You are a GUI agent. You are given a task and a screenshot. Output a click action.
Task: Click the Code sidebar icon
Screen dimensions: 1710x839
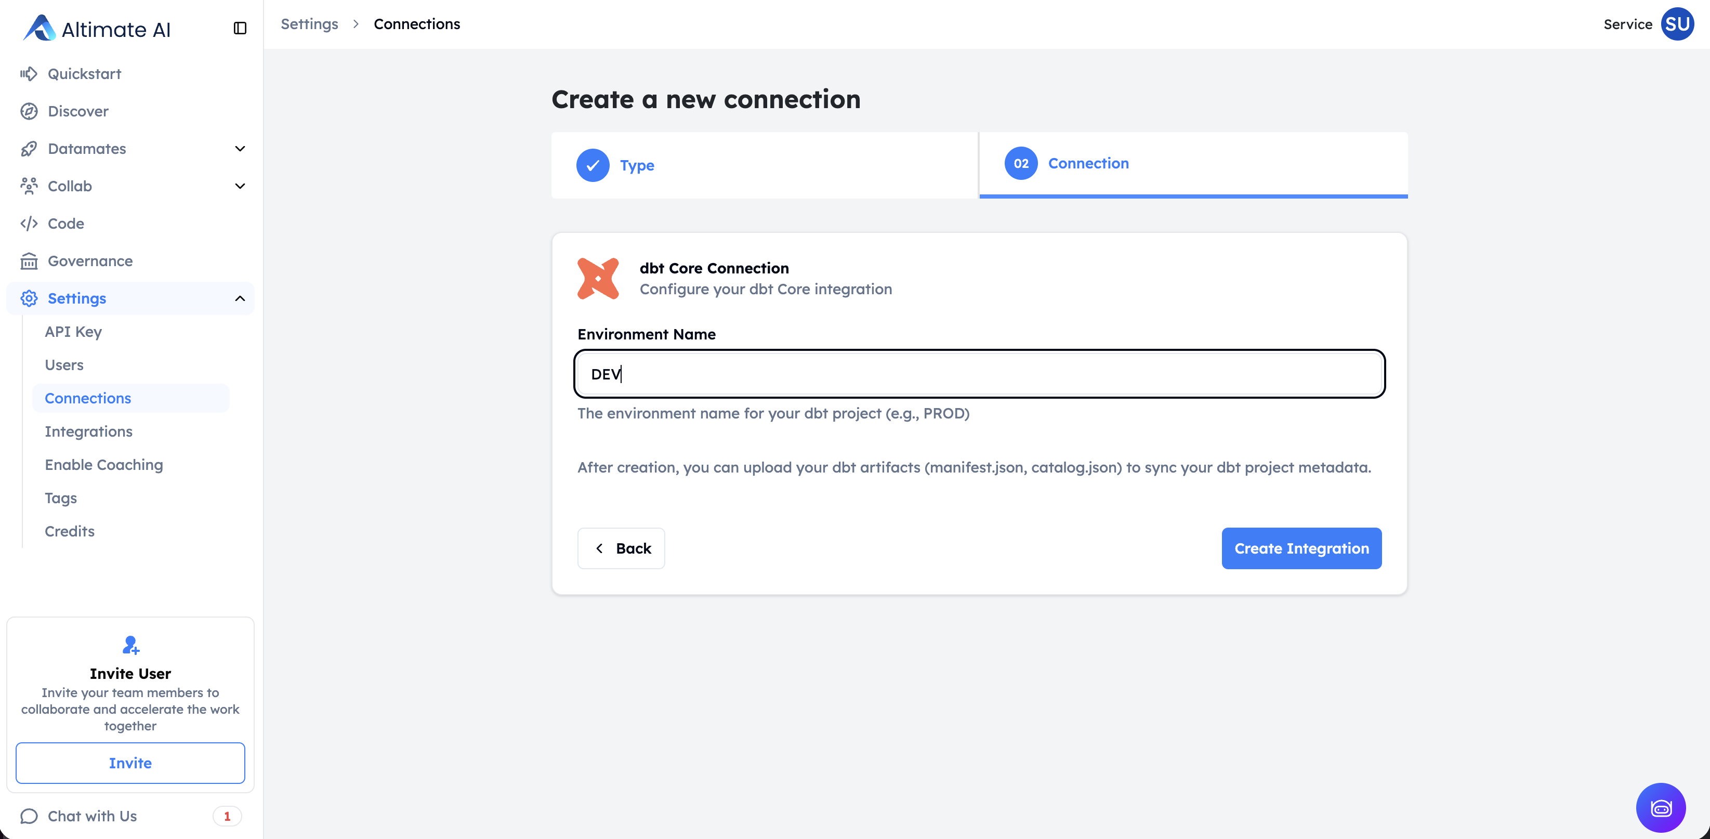coord(29,223)
